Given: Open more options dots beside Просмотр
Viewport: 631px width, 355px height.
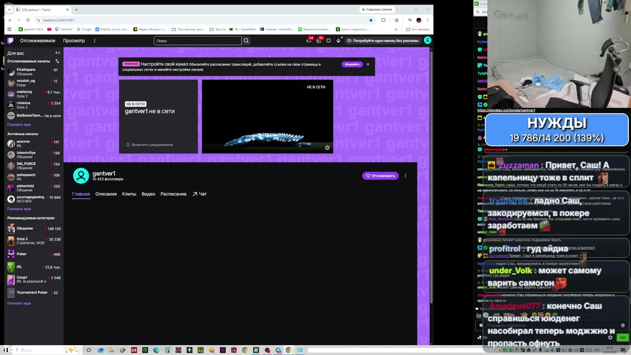Looking at the screenshot, I should click(x=94, y=40).
